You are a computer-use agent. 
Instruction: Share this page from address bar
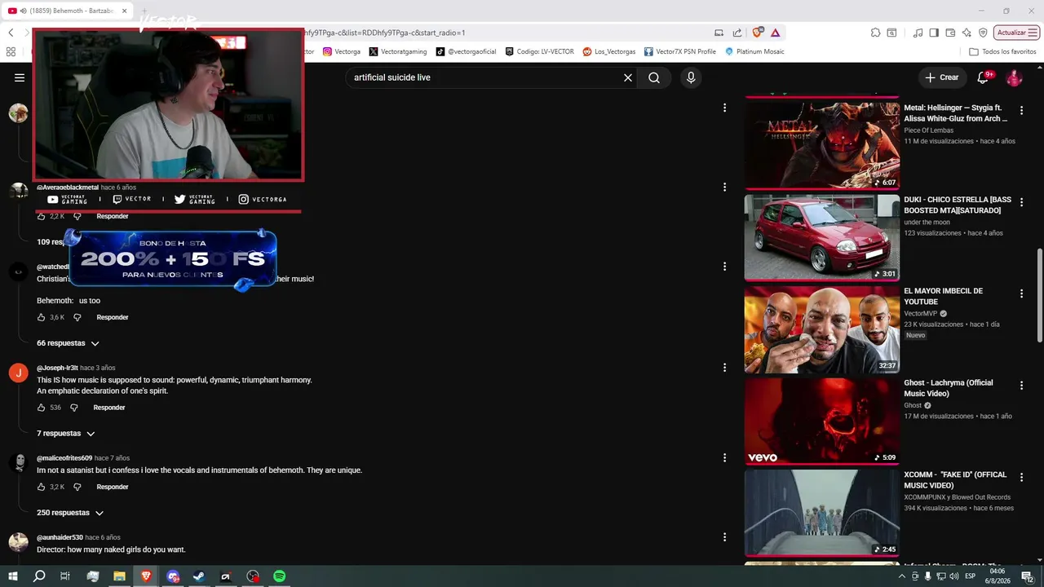point(737,33)
